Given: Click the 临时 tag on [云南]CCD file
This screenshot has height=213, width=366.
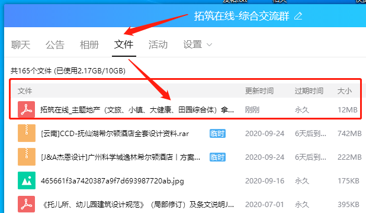Looking at the screenshot, I should pyautogui.click(x=217, y=134).
